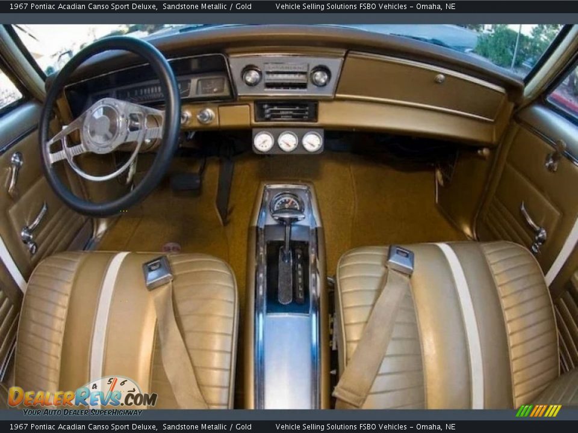The width and height of the screenshot is (578, 433).
Task: Click the middle under-dash gauge
Action: [x=288, y=141]
